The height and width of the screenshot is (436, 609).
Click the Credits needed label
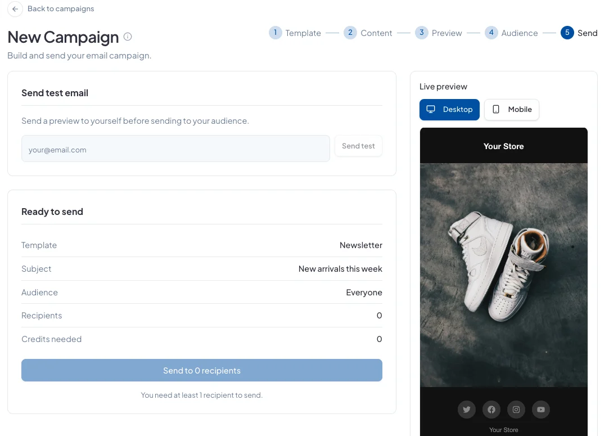51,339
